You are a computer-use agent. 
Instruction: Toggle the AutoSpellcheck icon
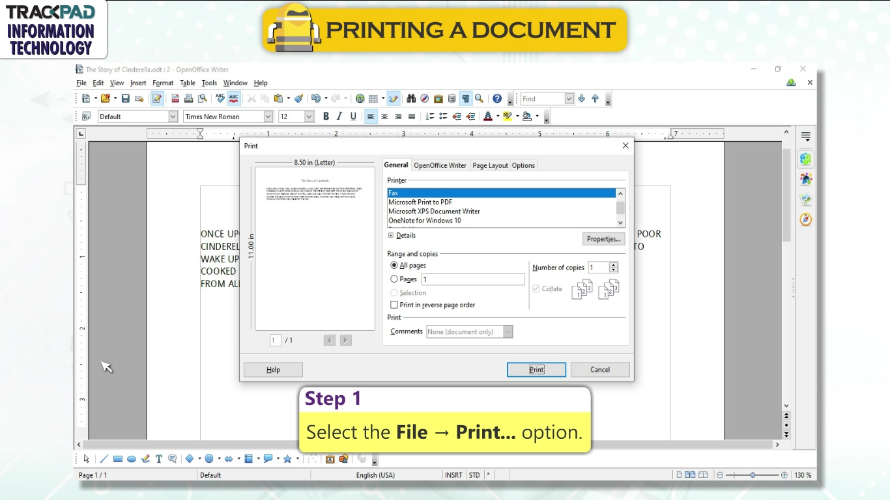(x=234, y=99)
